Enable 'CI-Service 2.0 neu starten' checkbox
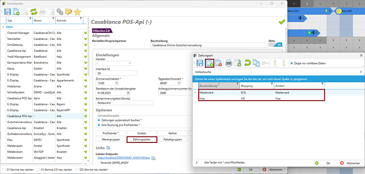This screenshot has height=174, width=365. pyautogui.click(x=39, y=170)
